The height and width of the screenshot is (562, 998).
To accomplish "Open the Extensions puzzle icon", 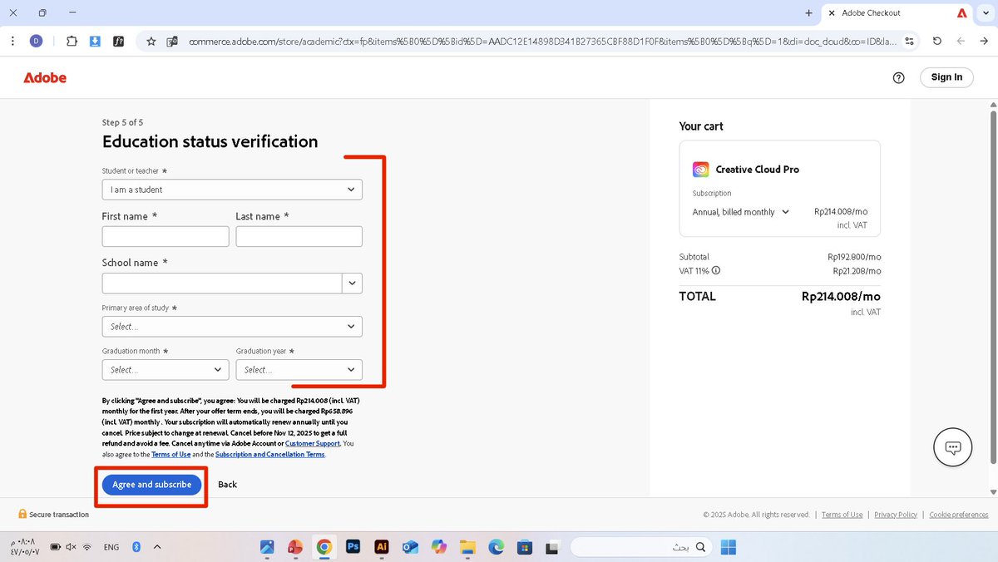I will pos(72,41).
